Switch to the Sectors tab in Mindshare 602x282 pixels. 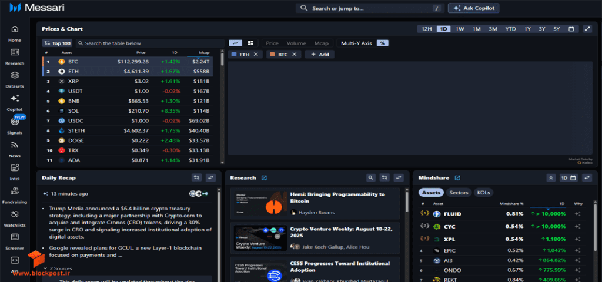[459, 193]
